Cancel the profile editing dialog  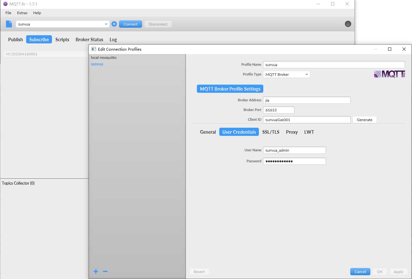click(x=360, y=272)
